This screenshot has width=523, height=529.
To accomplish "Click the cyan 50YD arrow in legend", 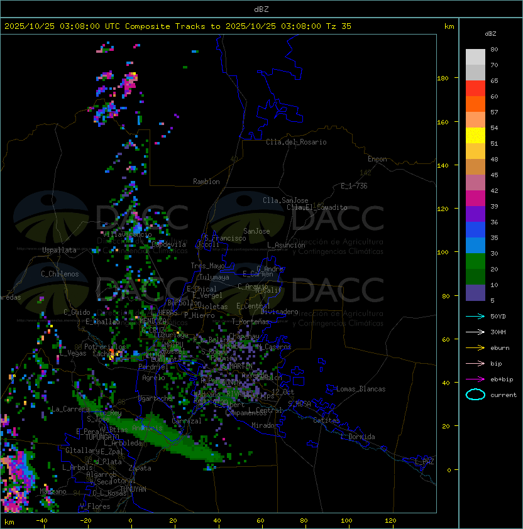I will pos(475,316).
